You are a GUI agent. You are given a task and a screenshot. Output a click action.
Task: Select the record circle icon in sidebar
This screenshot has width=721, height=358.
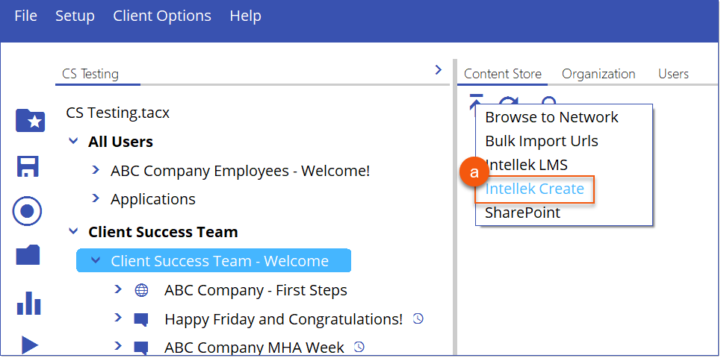pyautogui.click(x=27, y=211)
